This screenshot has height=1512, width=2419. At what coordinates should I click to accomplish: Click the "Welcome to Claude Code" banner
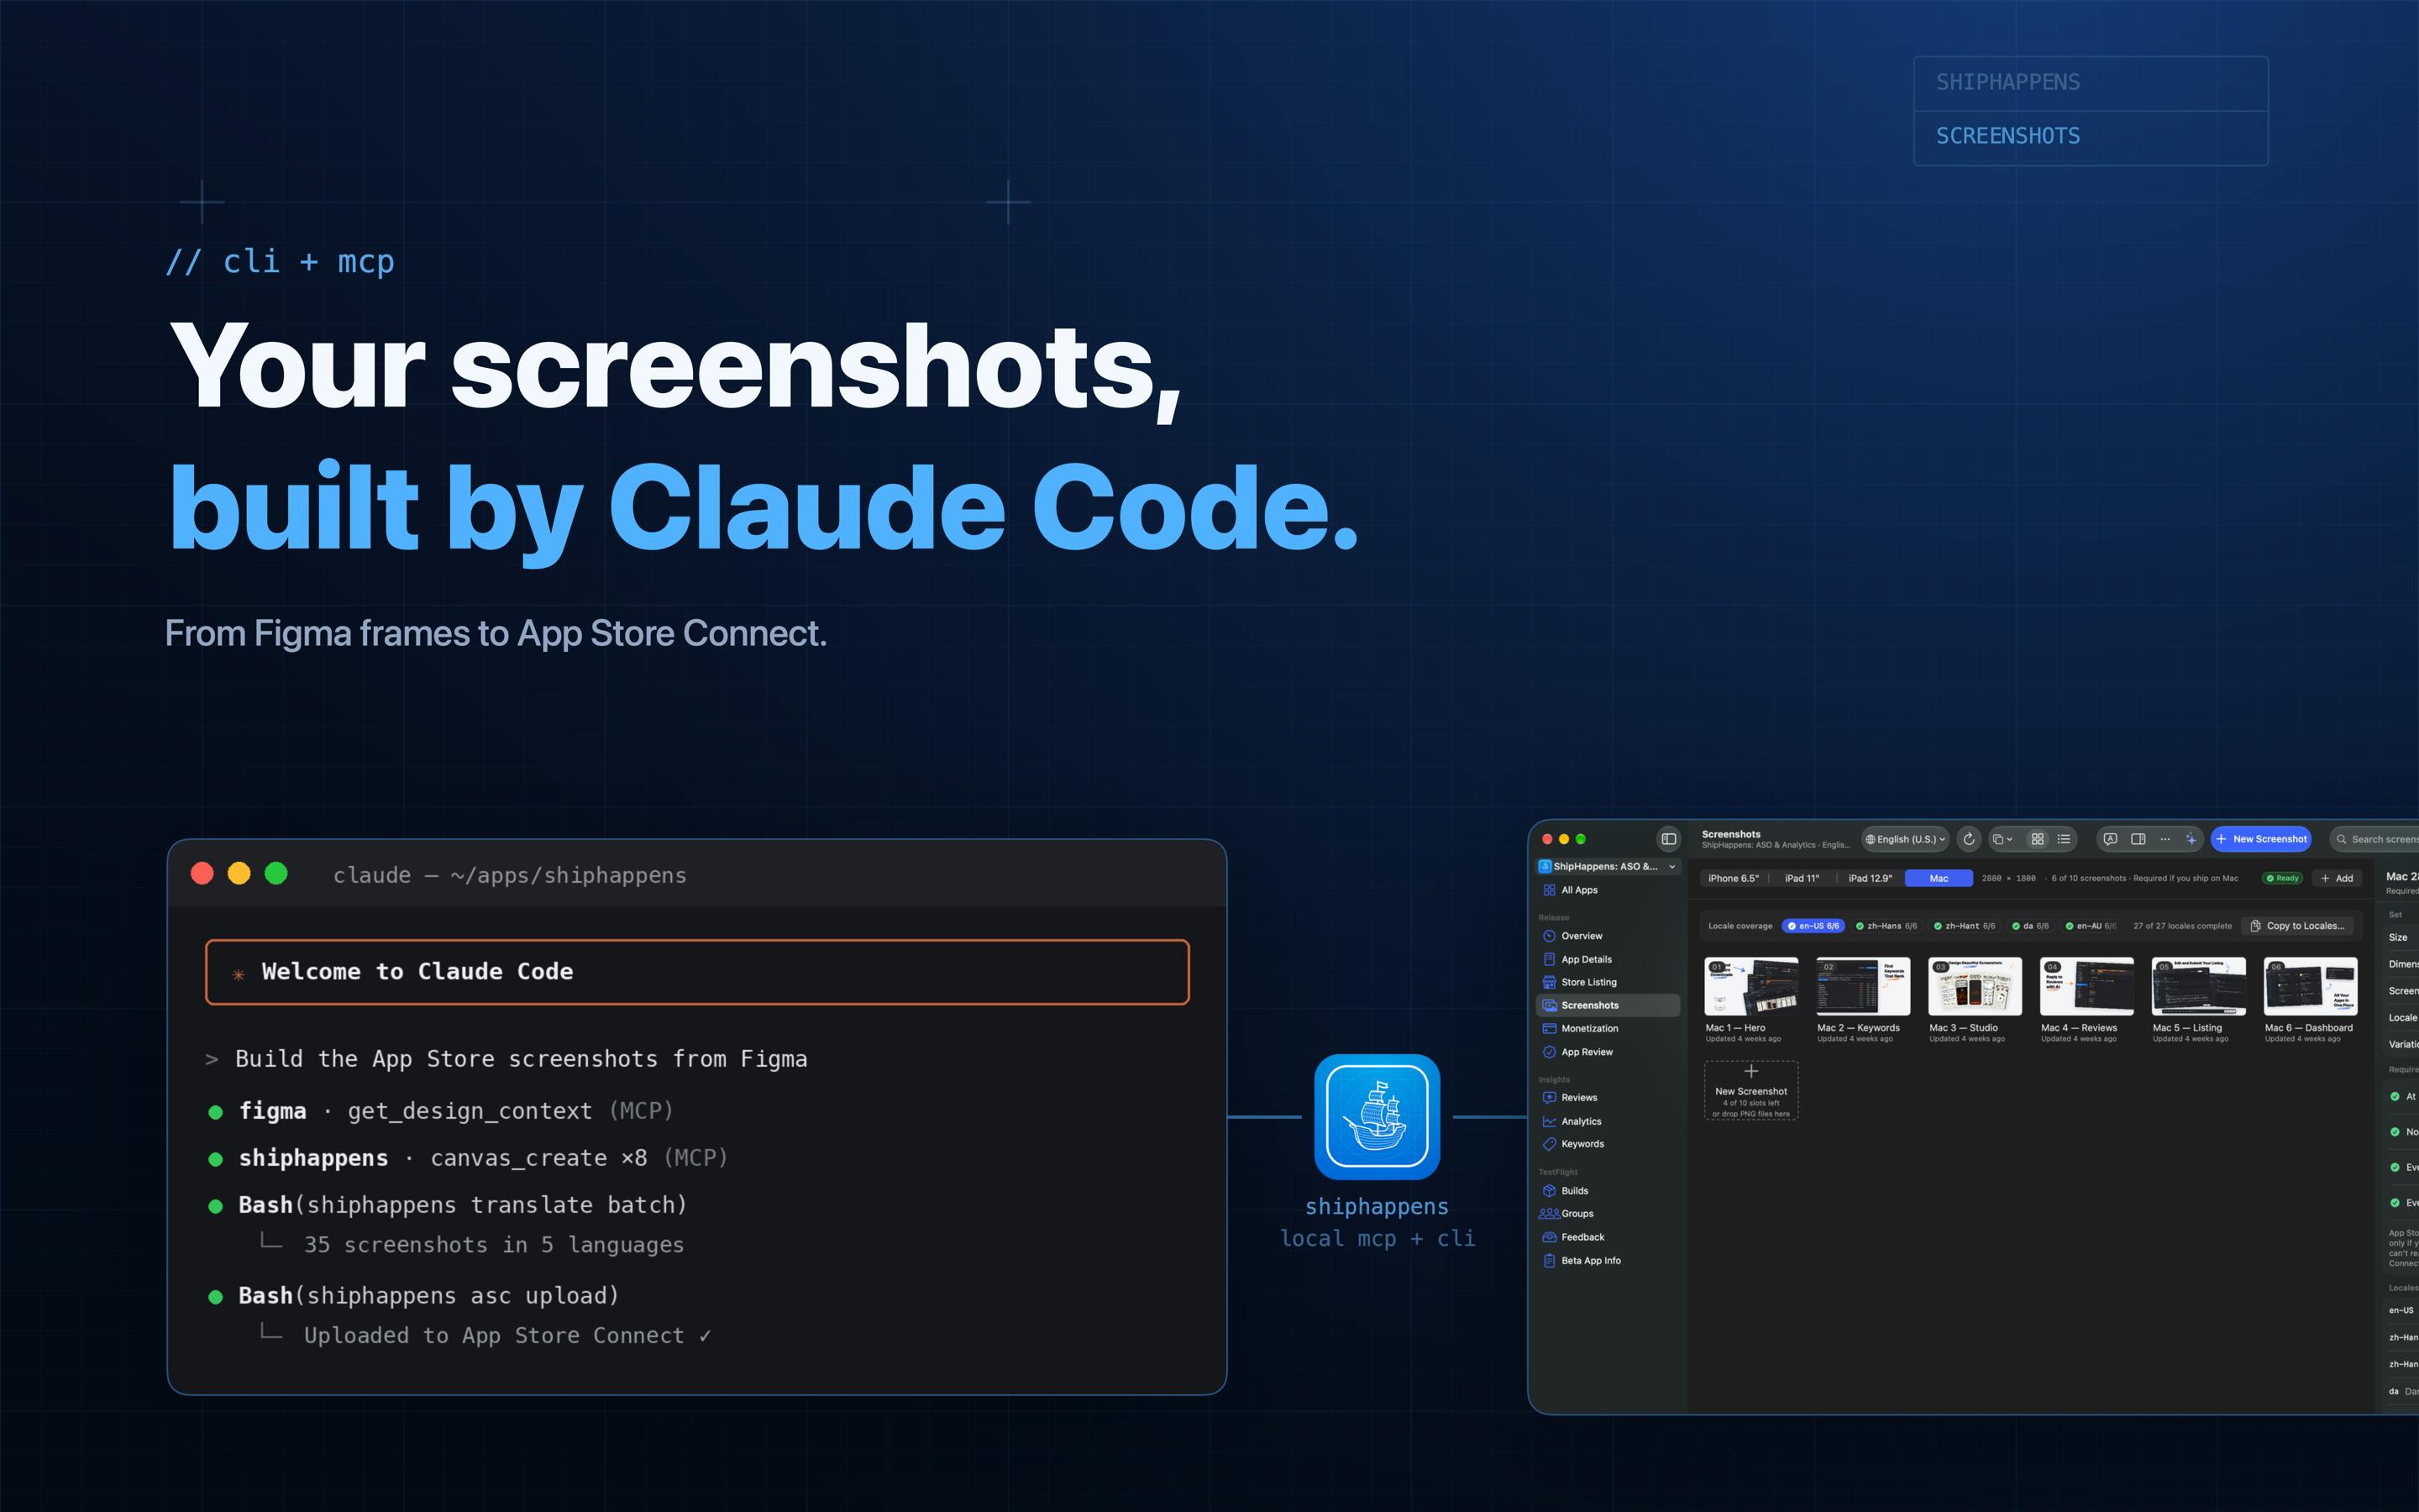696,971
